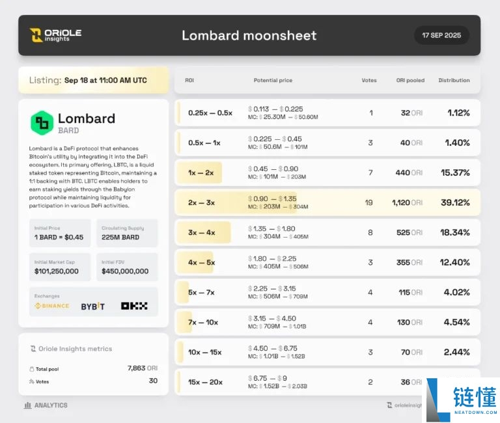Click the green Lombard BARD token icon

(x=42, y=123)
